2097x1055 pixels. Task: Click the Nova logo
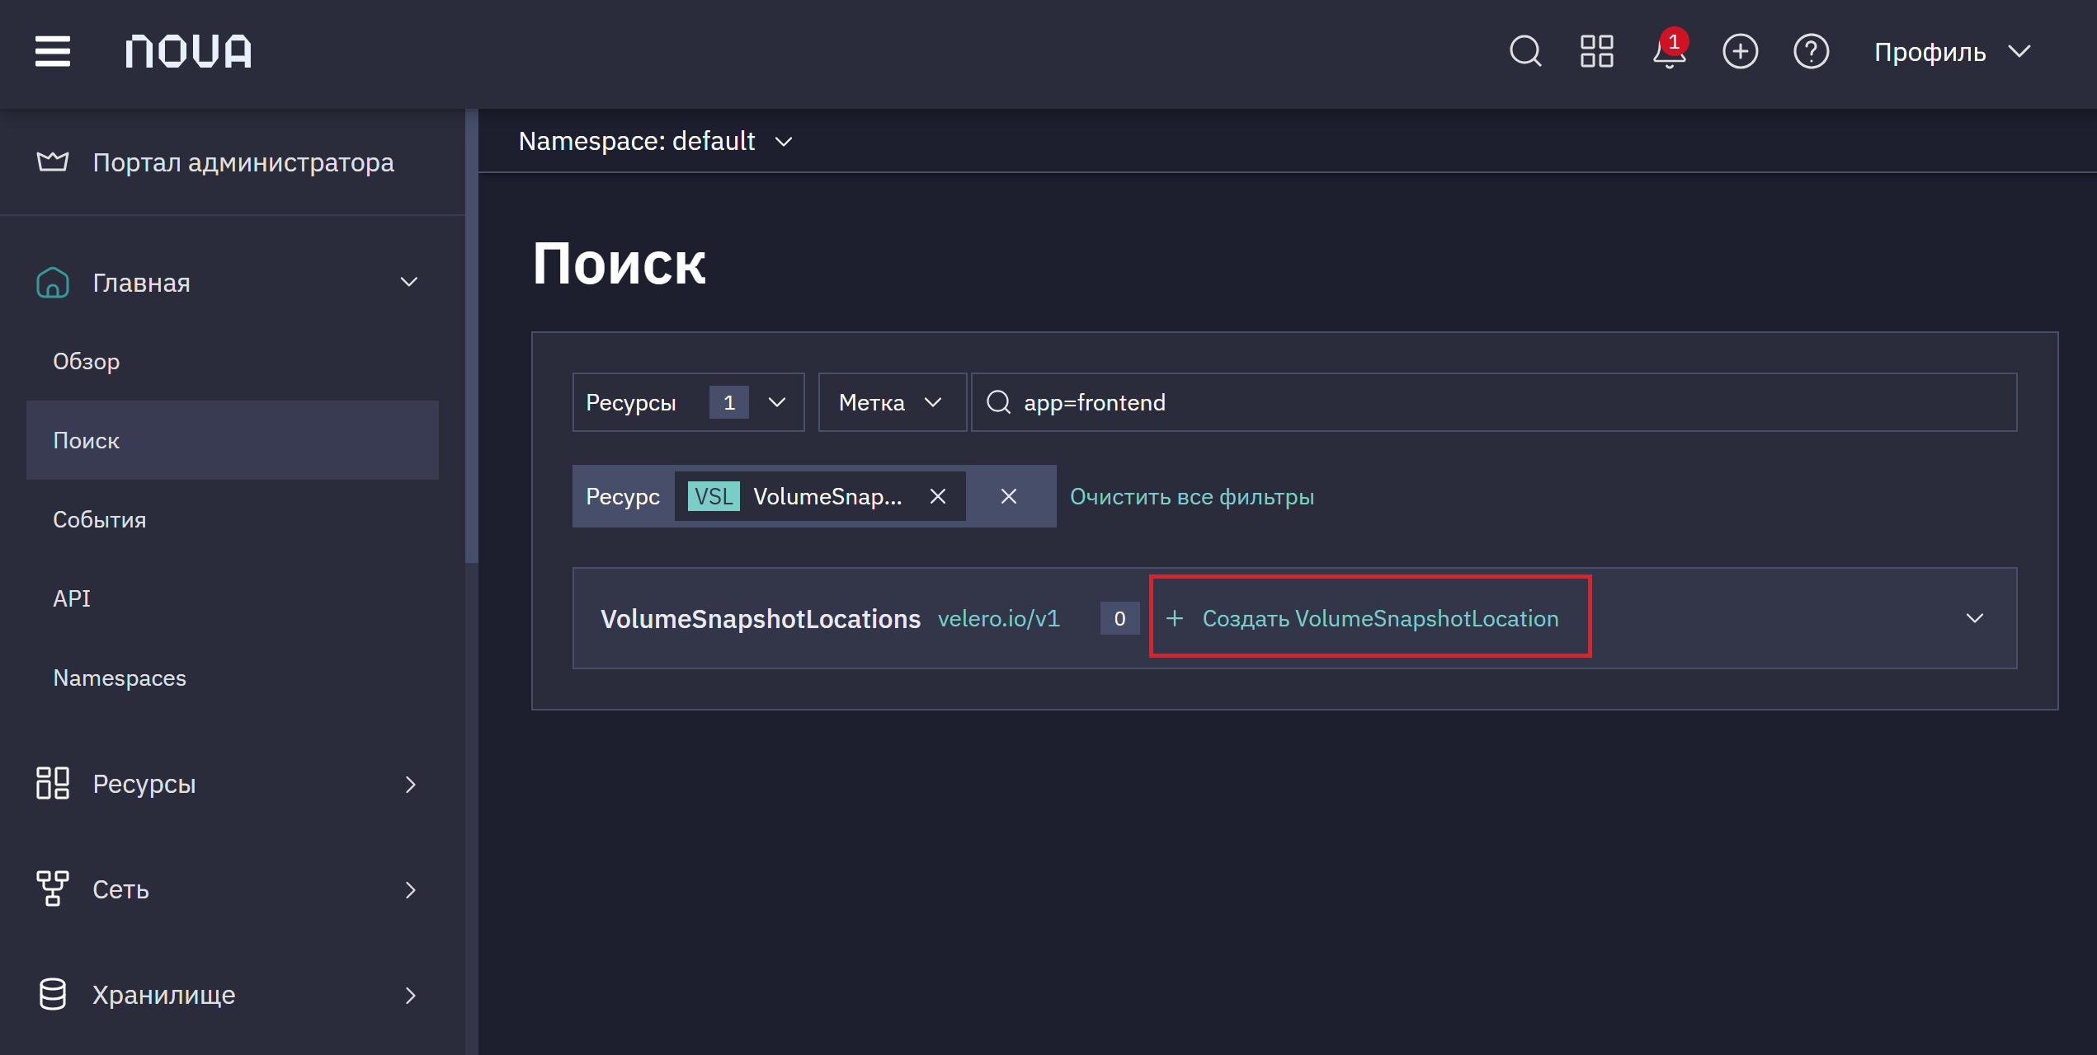(x=189, y=51)
